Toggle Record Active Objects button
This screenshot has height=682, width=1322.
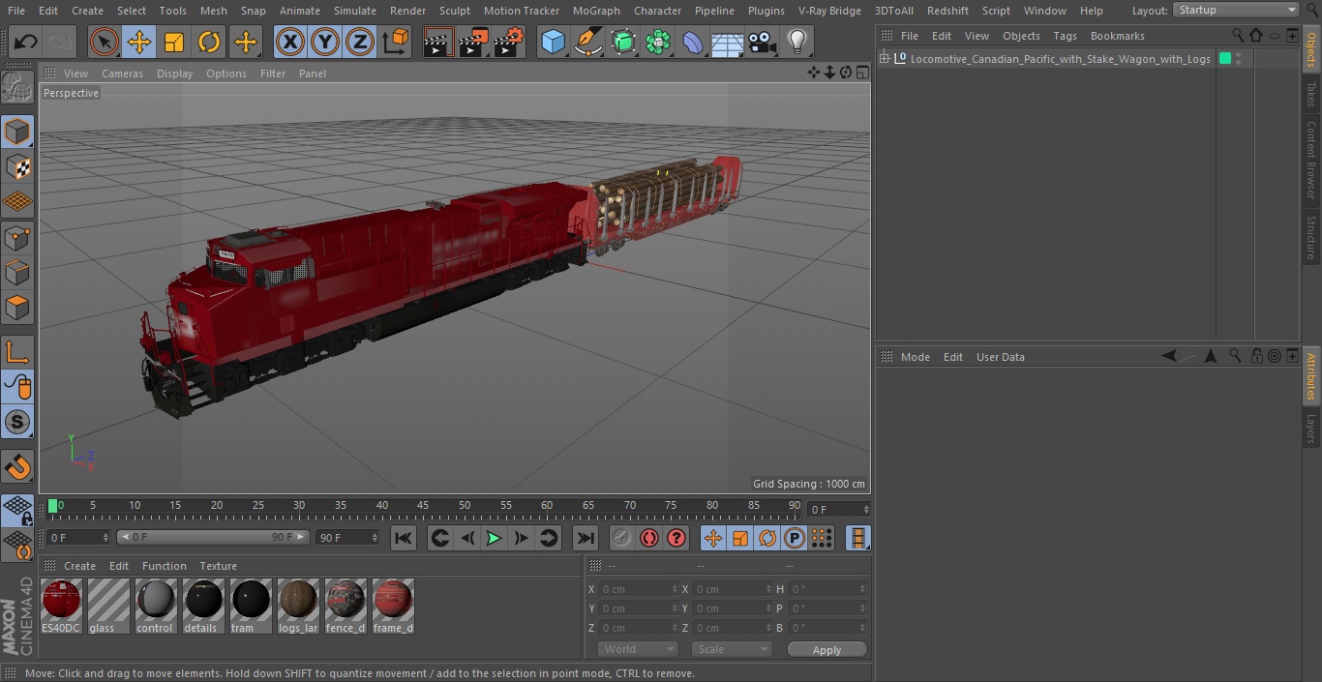coord(622,539)
